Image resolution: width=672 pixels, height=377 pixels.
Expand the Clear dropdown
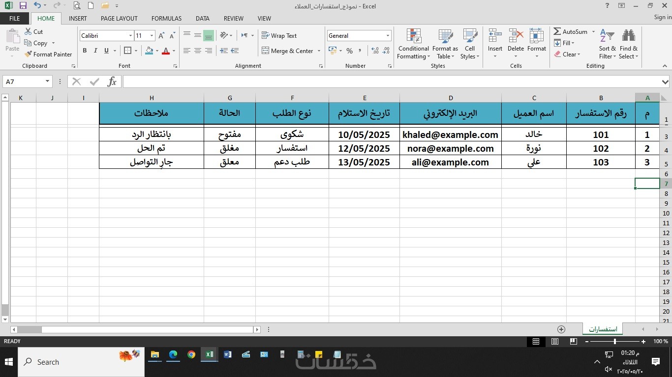(579, 54)
